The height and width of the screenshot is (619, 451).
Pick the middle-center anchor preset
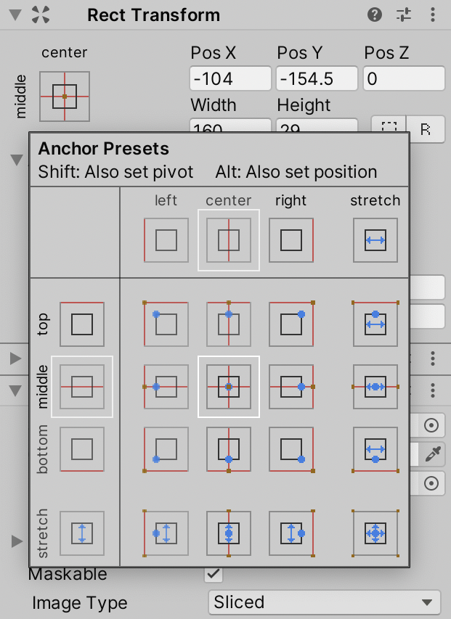229,387
